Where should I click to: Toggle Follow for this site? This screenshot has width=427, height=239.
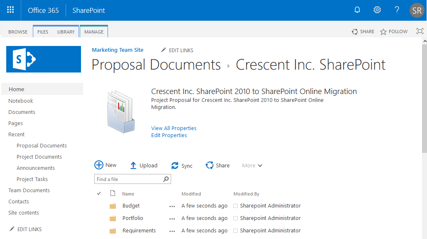[393, 31]
